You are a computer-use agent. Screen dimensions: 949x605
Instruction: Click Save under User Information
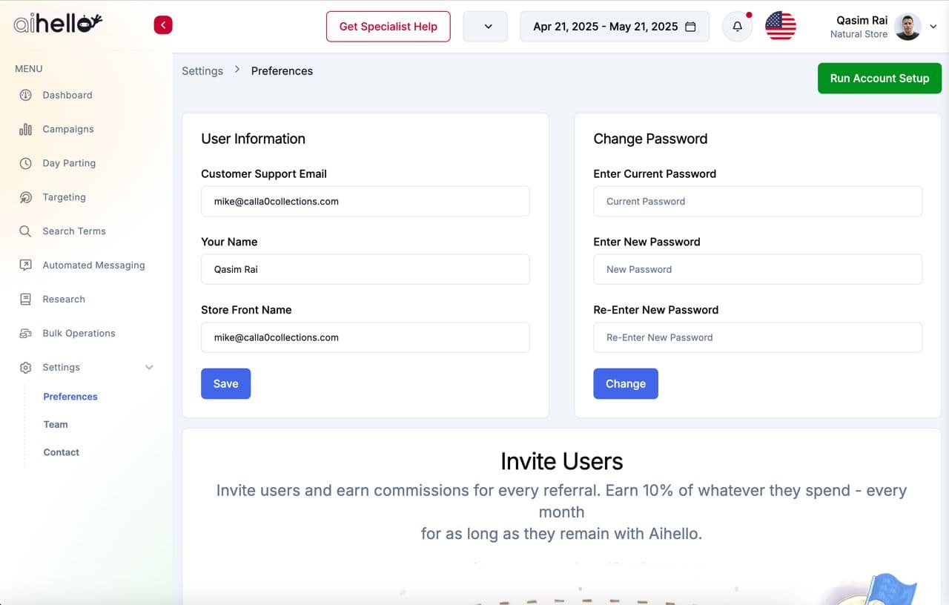click(x=225, y=384)
